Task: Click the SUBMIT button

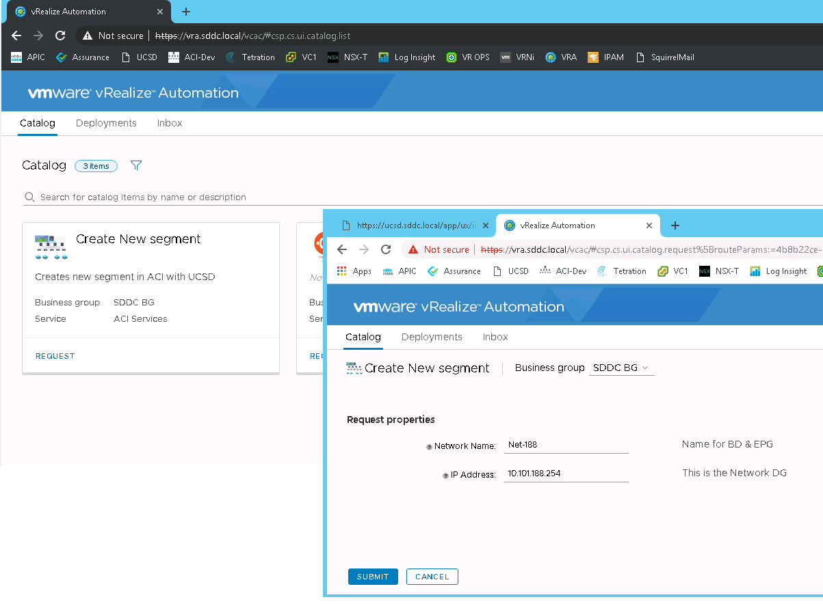Action: coord(373,577)
